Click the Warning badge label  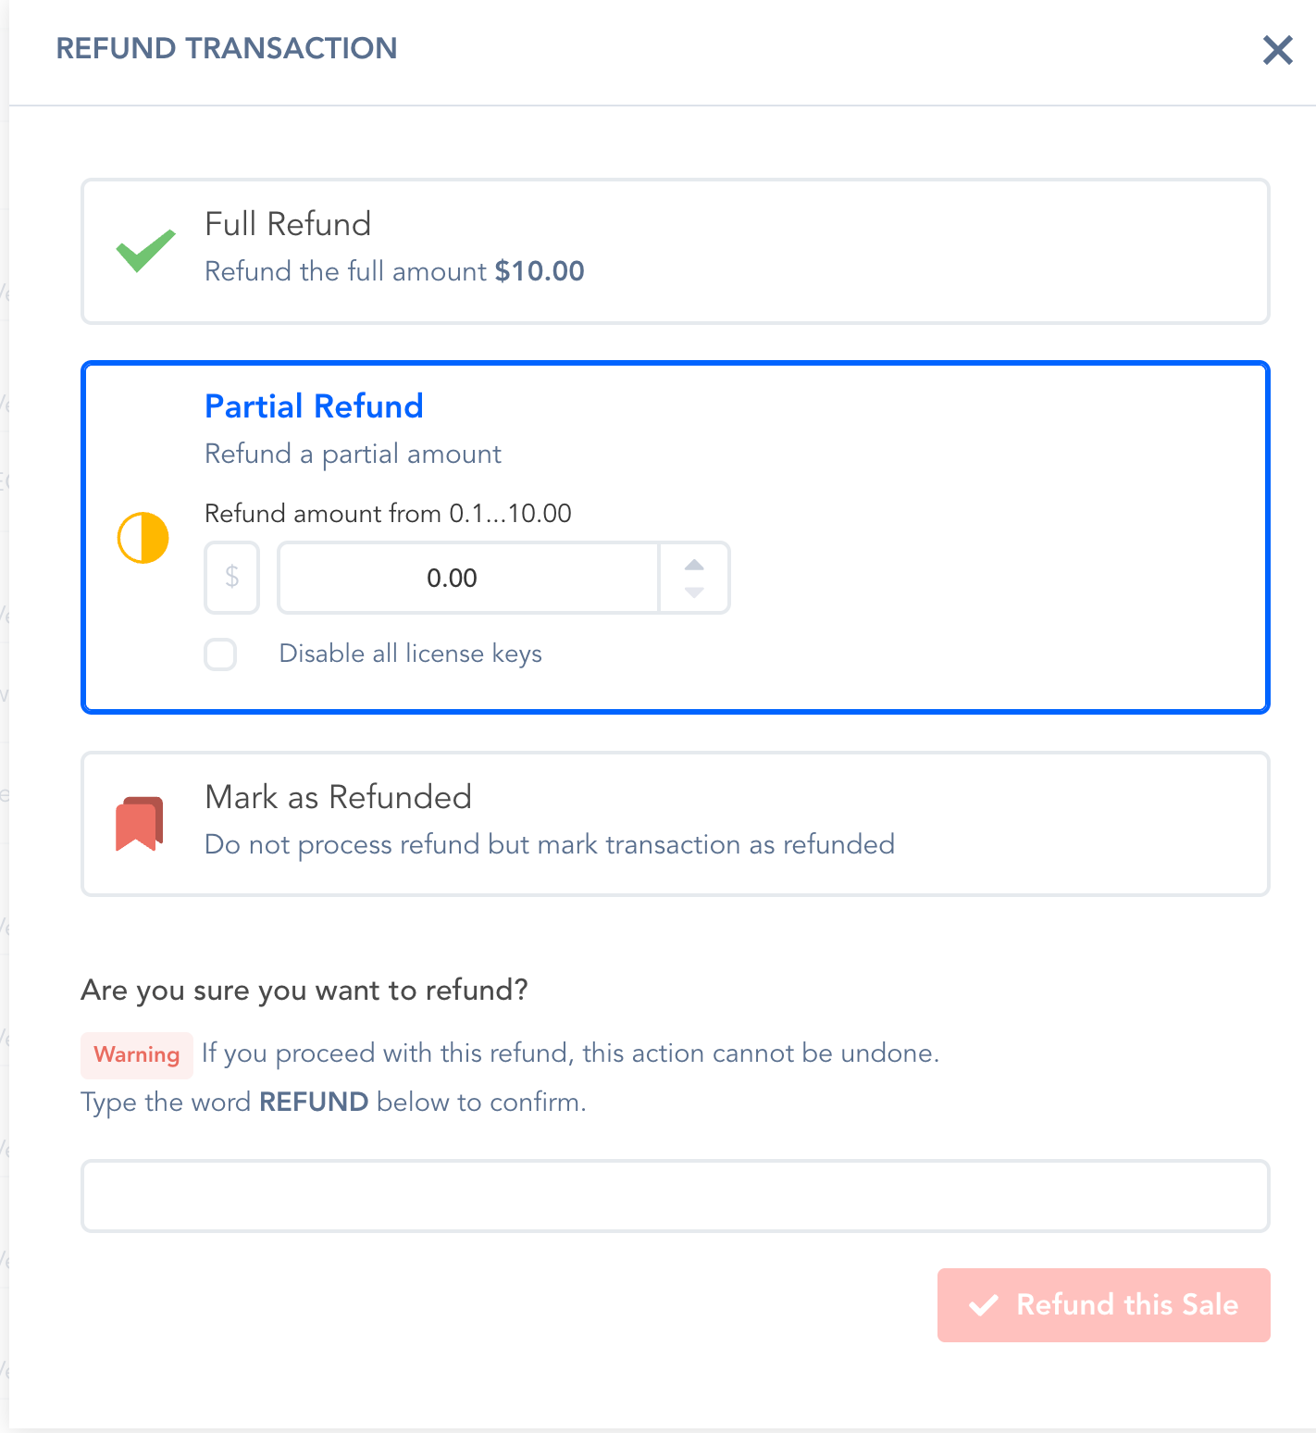137,1055
